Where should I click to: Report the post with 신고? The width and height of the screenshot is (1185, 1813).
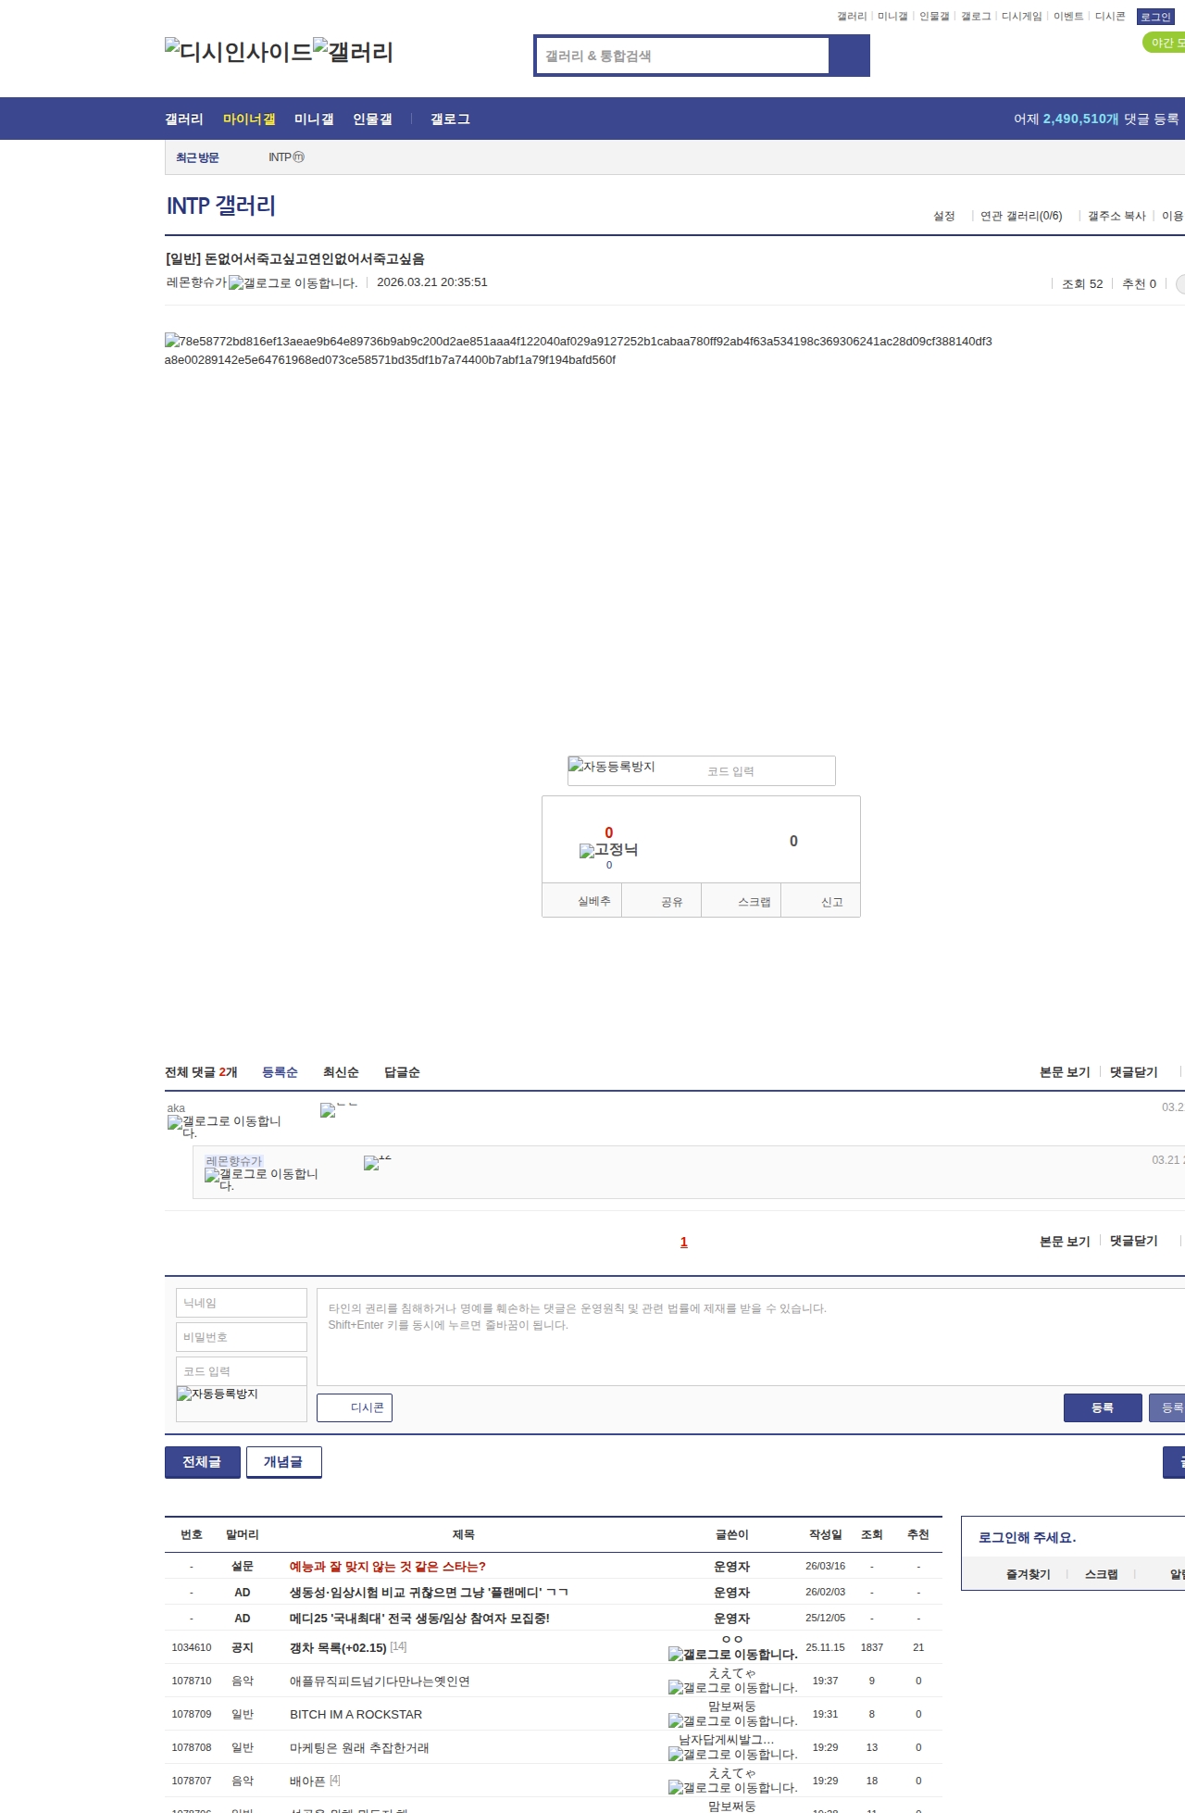pos(821,901)
